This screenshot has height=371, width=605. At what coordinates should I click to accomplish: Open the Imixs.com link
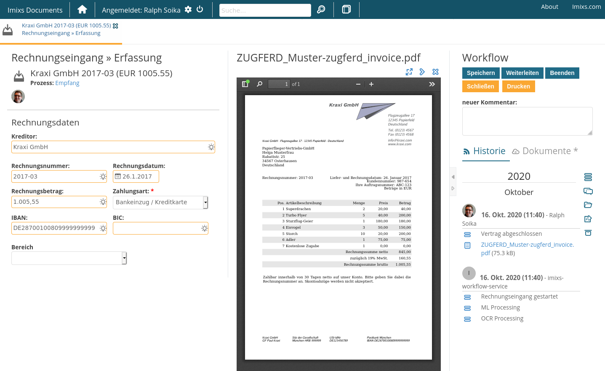coord(586,7)
